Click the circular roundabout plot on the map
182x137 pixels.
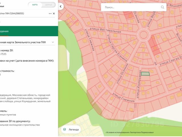[x=144, y=35]
